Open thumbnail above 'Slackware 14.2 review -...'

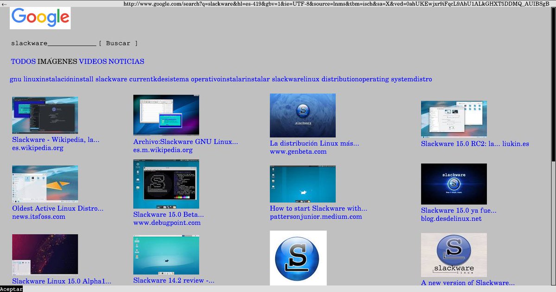coord(166,255)
